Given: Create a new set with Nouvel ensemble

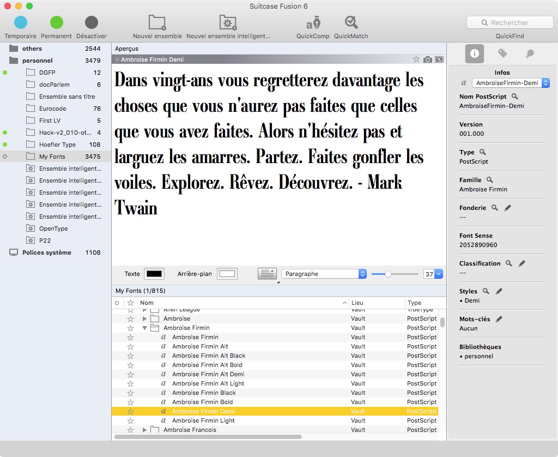Looking at the screenshot, I should click(157, 22).
